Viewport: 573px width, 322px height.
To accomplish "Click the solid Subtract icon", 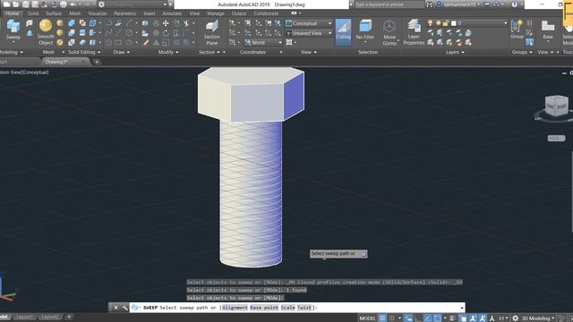I will pos(72,33).
